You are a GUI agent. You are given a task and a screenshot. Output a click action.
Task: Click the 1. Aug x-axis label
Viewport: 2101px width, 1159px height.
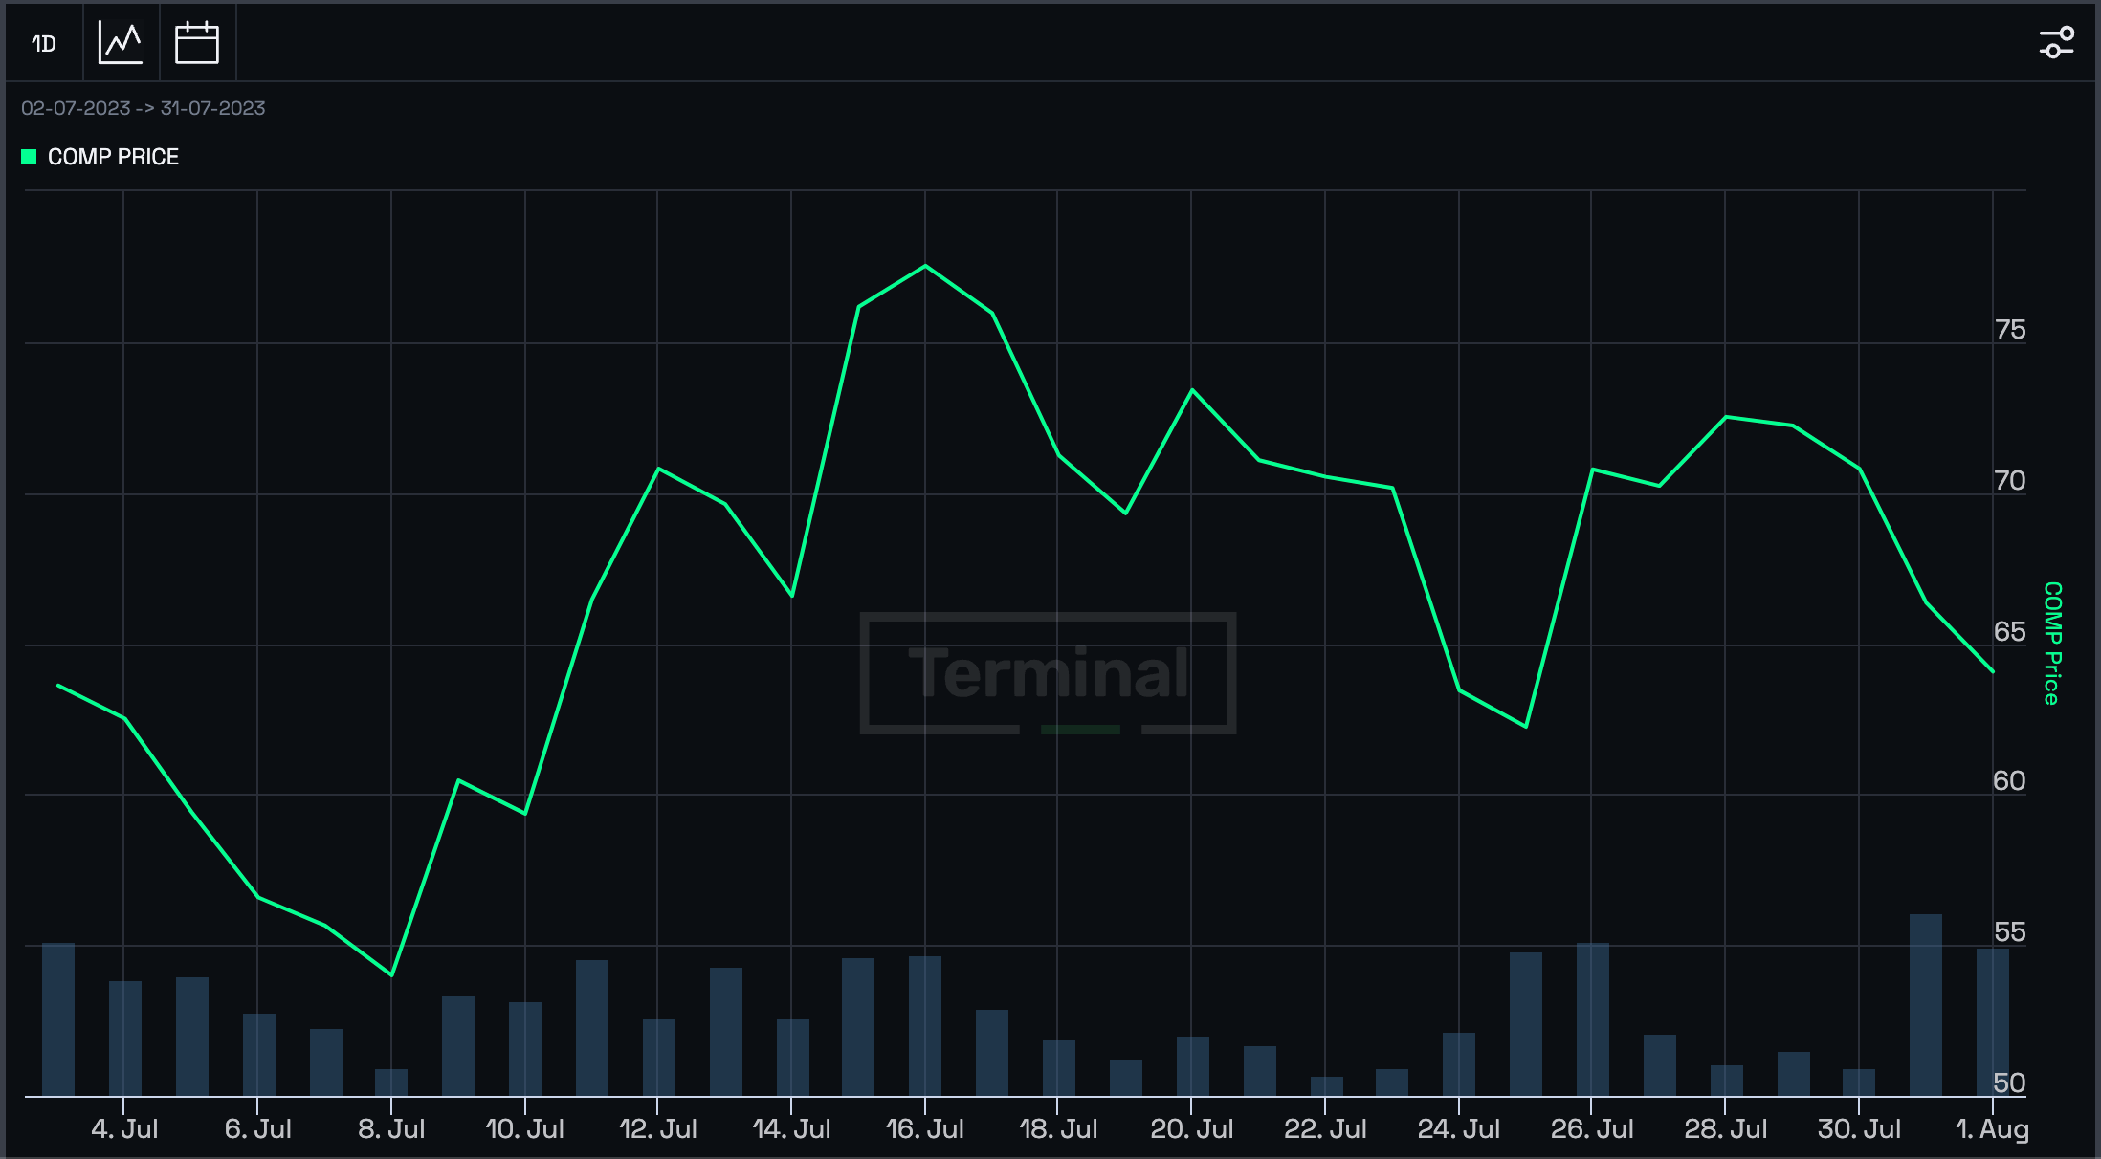point(1992,1129)
